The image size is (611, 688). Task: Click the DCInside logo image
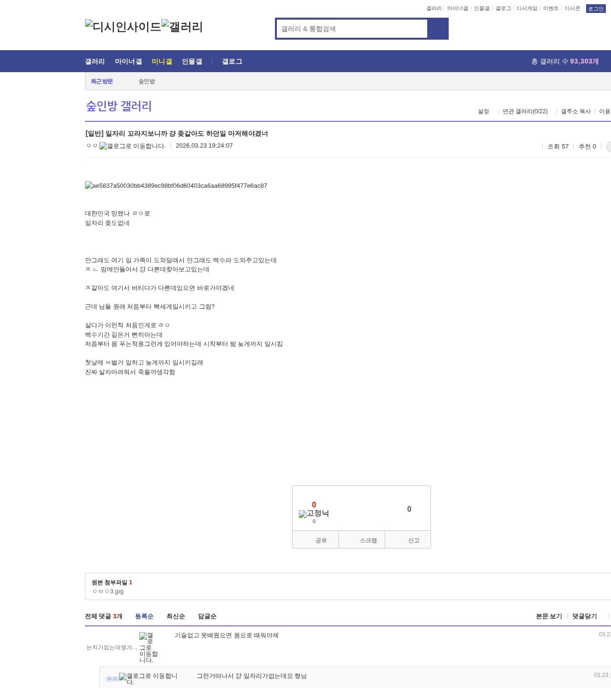click(123, 27)
